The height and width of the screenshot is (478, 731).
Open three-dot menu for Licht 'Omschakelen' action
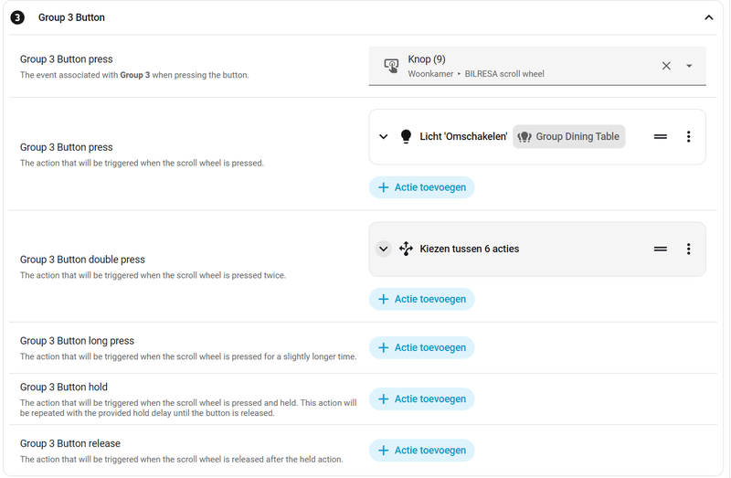click(x=688, y=137)
